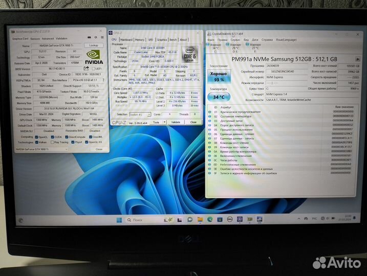This screenshot has width=367, height=276.
Task: Open the Dell app on the taskbar
Action: click(230, 219)
